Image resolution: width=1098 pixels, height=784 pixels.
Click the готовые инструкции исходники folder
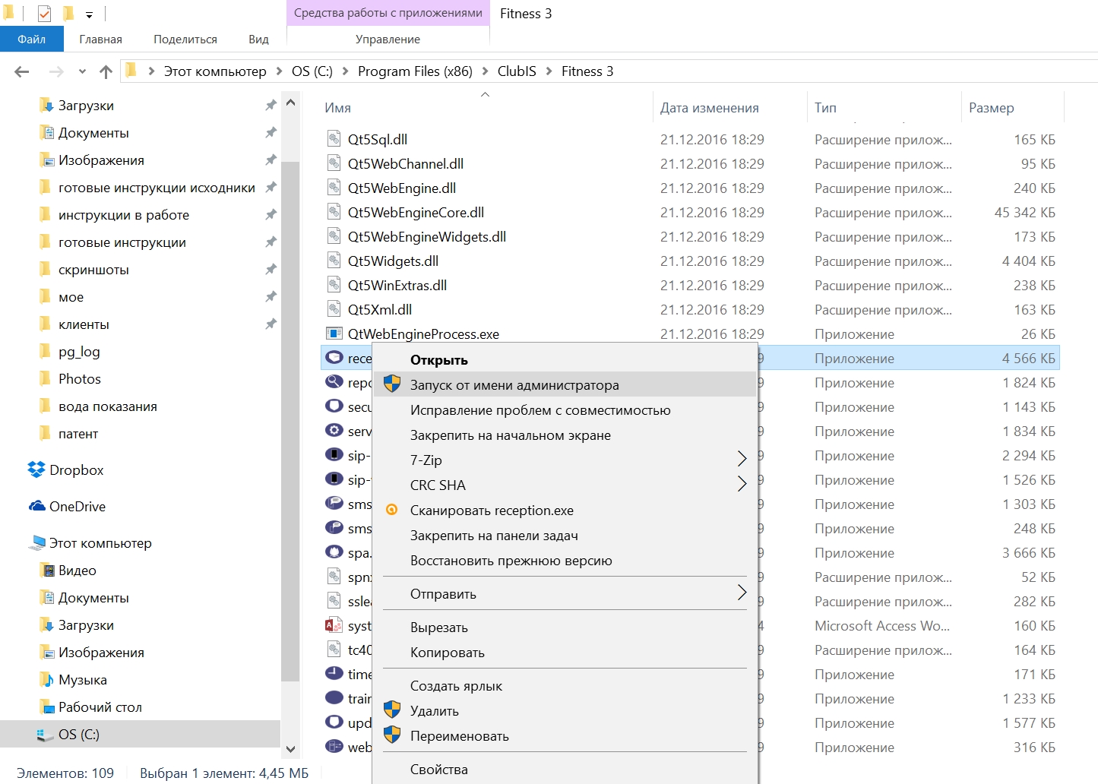(157, 188)
